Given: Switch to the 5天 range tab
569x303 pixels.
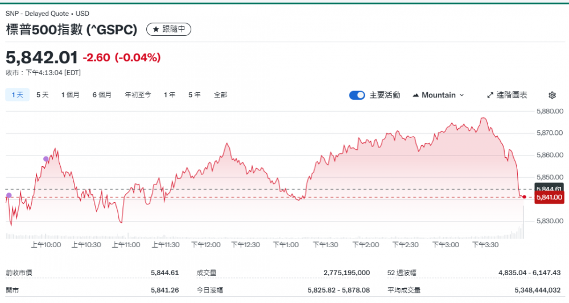Looking at the screenshot, I should click(x=43, y=95).
